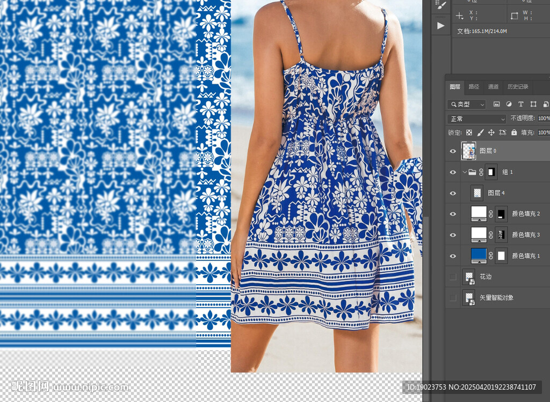550x402 pixels.
Task: Show the 矢量智能对象 layer
Action: pos(453,298)
